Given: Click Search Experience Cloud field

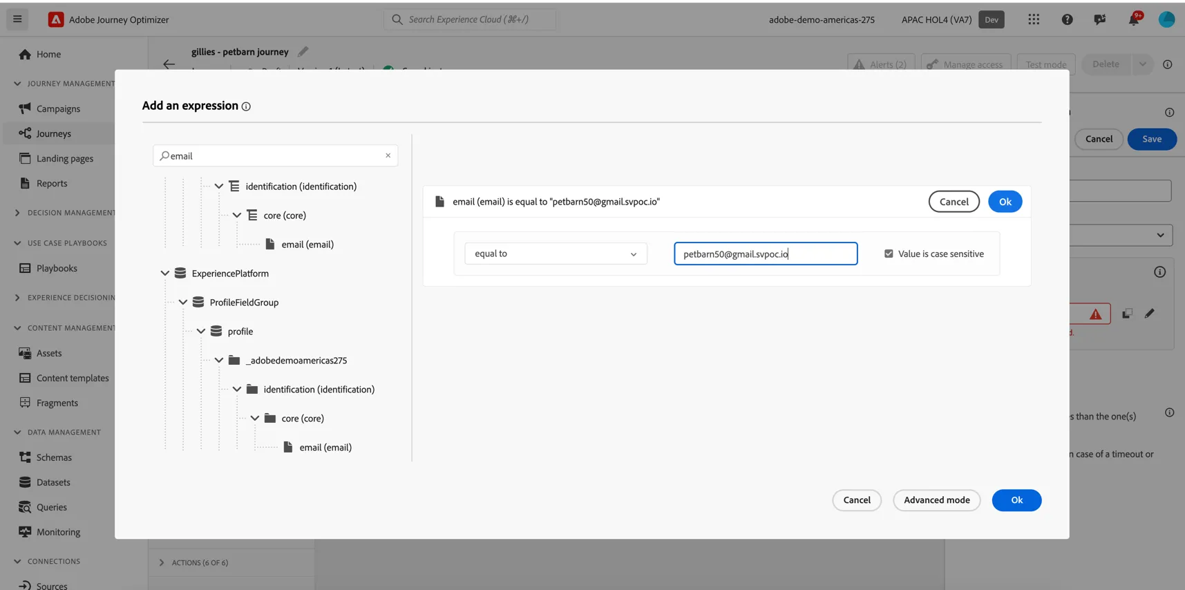Looking at the screenshot, I should [x=470, y=19].
